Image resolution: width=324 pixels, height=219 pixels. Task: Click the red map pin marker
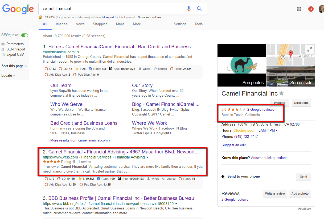click(291, 54)
